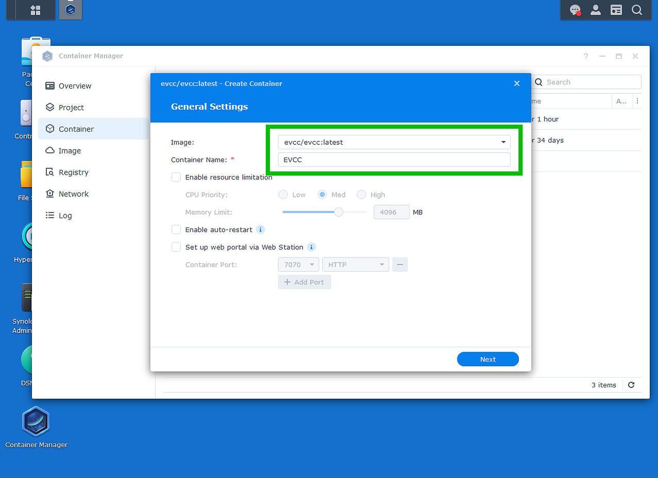
Task: Expand the HTTP protocol dropdown
Action: pyautogui.click(x=356, y=265)
